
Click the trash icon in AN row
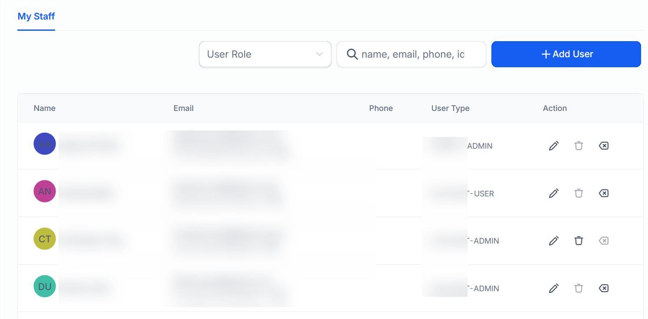click(x=579, y=193)
